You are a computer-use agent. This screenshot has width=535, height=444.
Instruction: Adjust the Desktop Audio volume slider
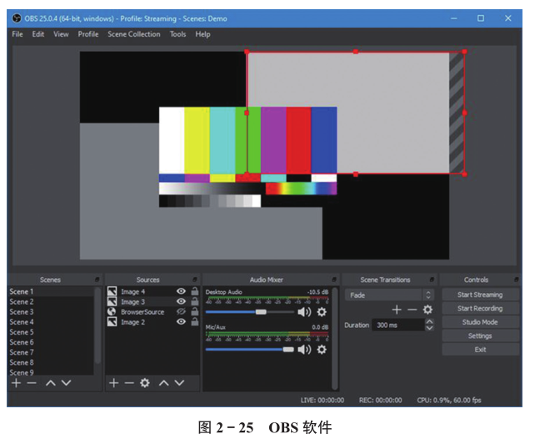point(261,311)
